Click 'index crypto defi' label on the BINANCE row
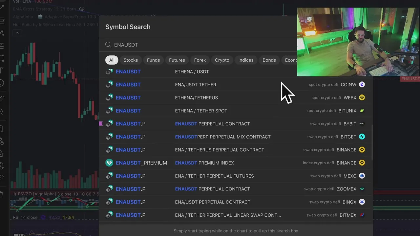This screenshot has height=236, width=420. (318, 163)
